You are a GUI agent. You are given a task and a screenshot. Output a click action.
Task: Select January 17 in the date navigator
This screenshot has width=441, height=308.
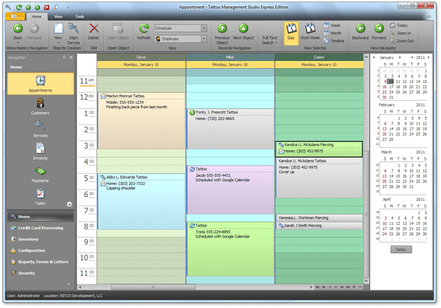pyautogui.click(x=391, y=87)
